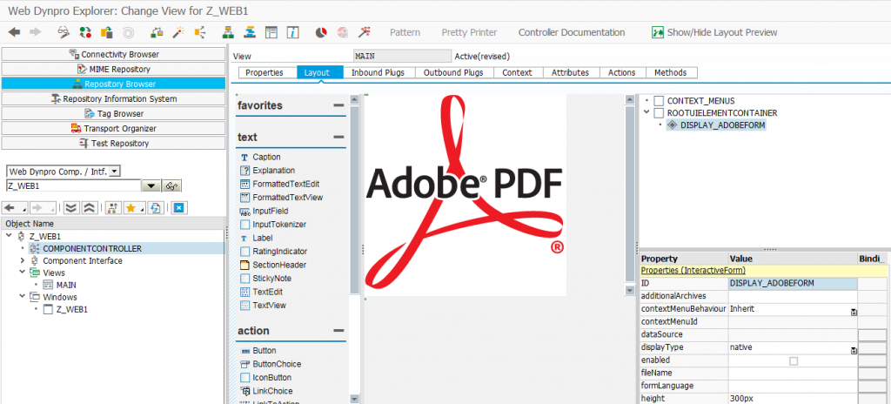Select the MAIN view in object tree

pos(66,285)
